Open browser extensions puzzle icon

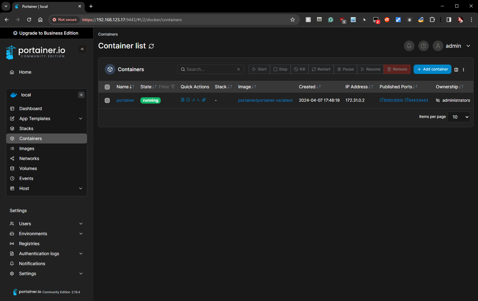[x=432, y=20]
